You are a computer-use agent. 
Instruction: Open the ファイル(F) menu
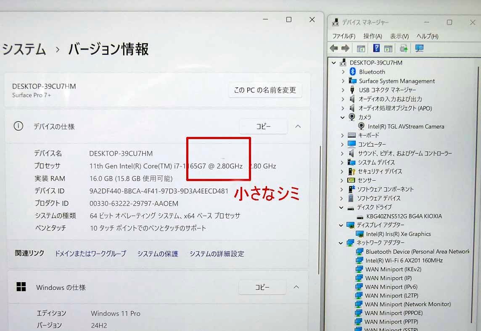coord(344,36)
